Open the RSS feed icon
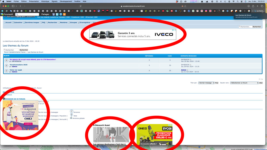 64,14
